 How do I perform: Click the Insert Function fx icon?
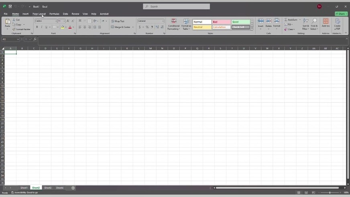(35, 39)
